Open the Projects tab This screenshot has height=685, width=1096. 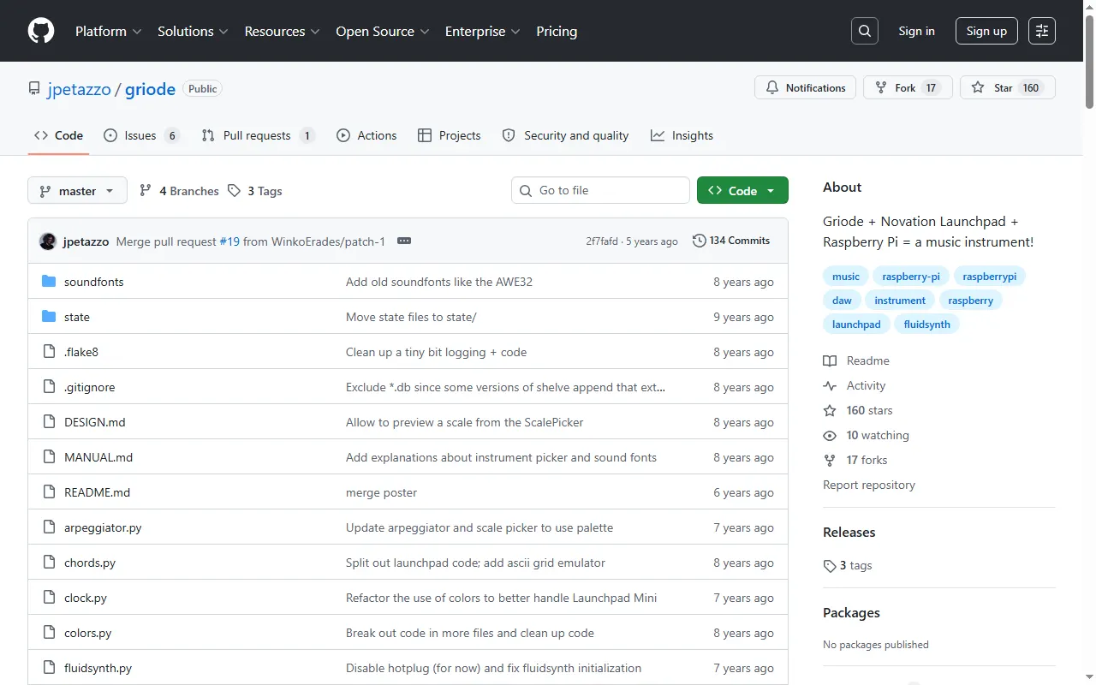click(450, 135)
